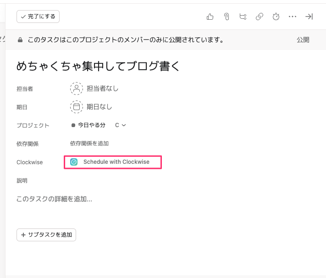Screen dimensions: 326x278
Task: Copy task link with the chain icon
Action: pos(260,17)
